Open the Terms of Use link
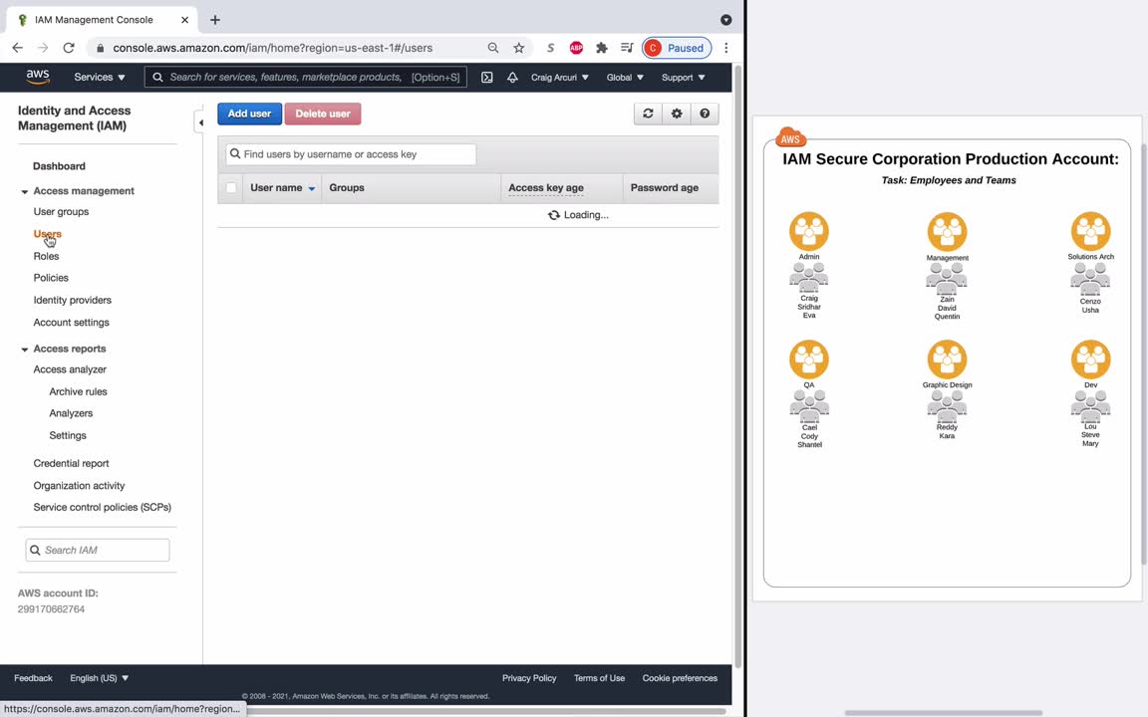The width and height of the screenshot is (1148, 717). click(x=599, y=678)
